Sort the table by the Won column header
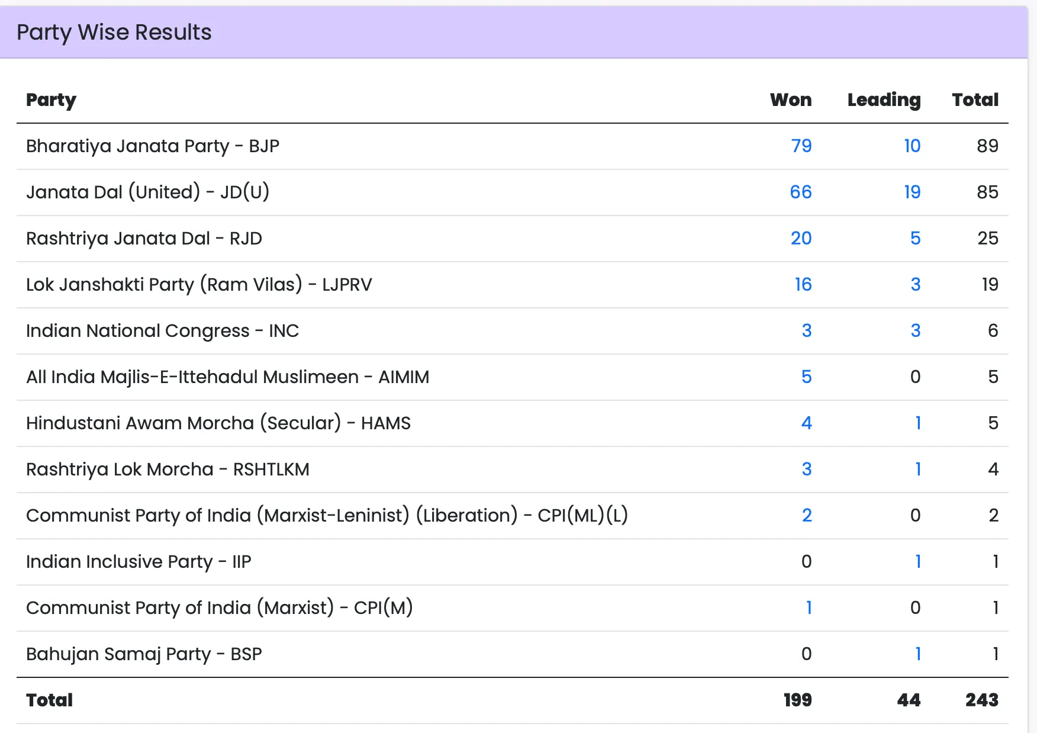The width and height of the screenshot is (1037, 733). pyautogui.click(x=791, y=100)
